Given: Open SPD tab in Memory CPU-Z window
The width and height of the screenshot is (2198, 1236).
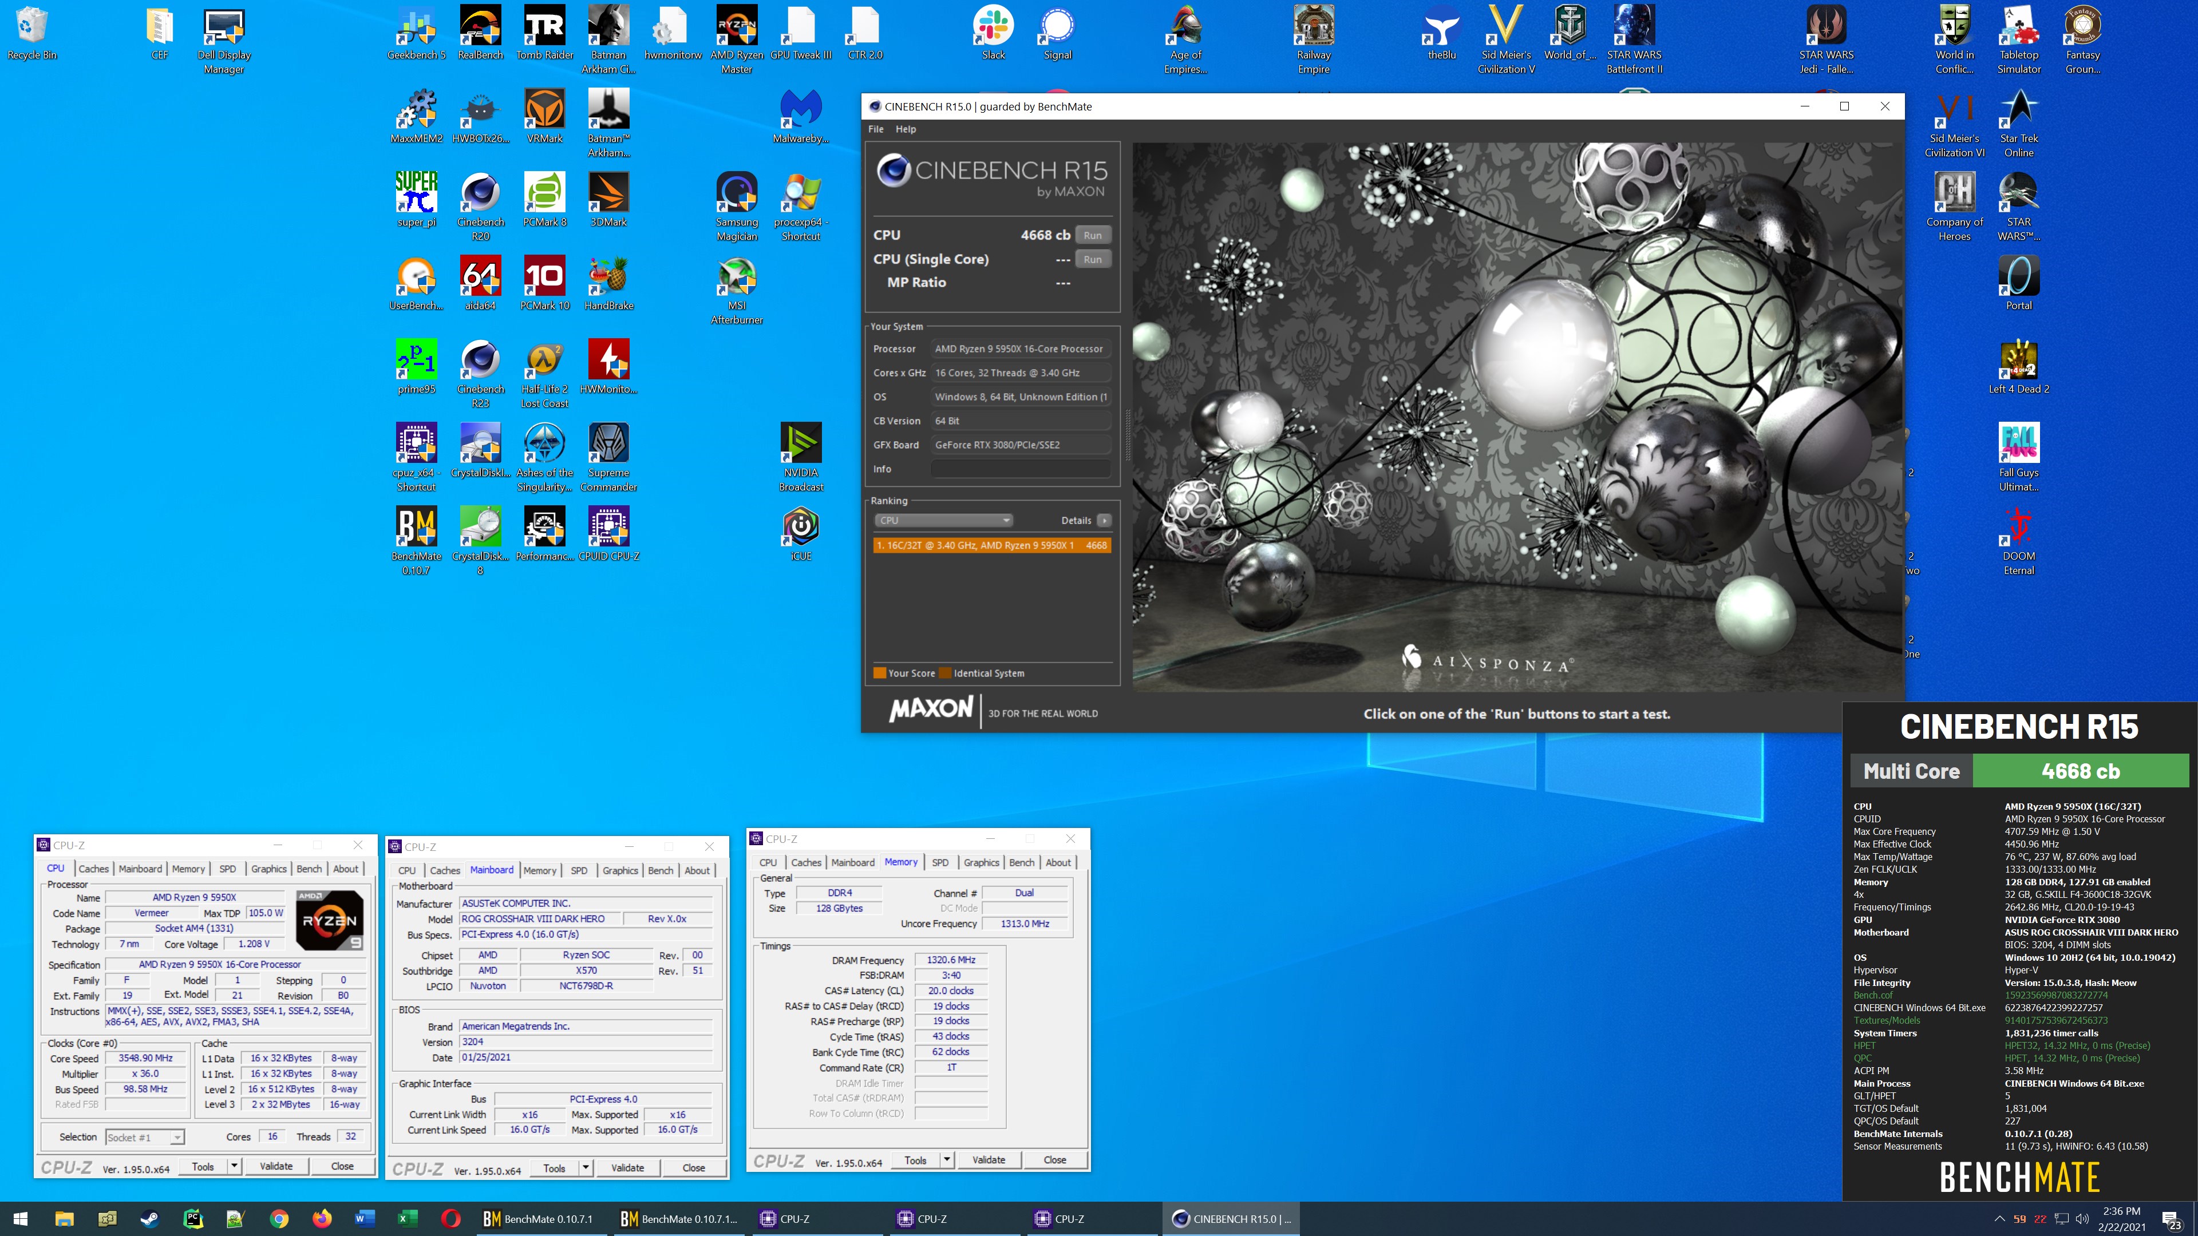Looking at the screenshot, I should (940, 862).
